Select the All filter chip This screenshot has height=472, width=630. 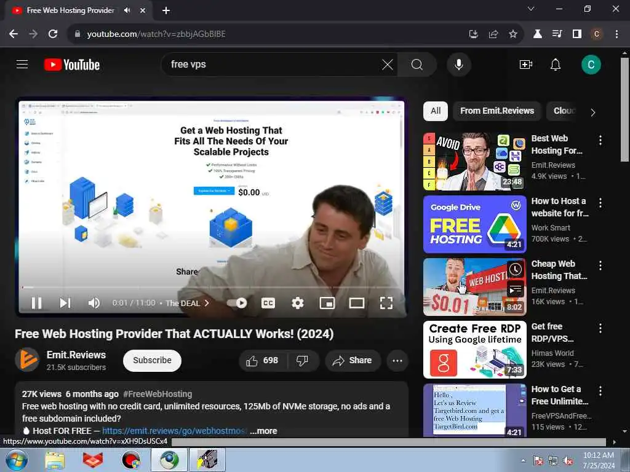point(436,111)
